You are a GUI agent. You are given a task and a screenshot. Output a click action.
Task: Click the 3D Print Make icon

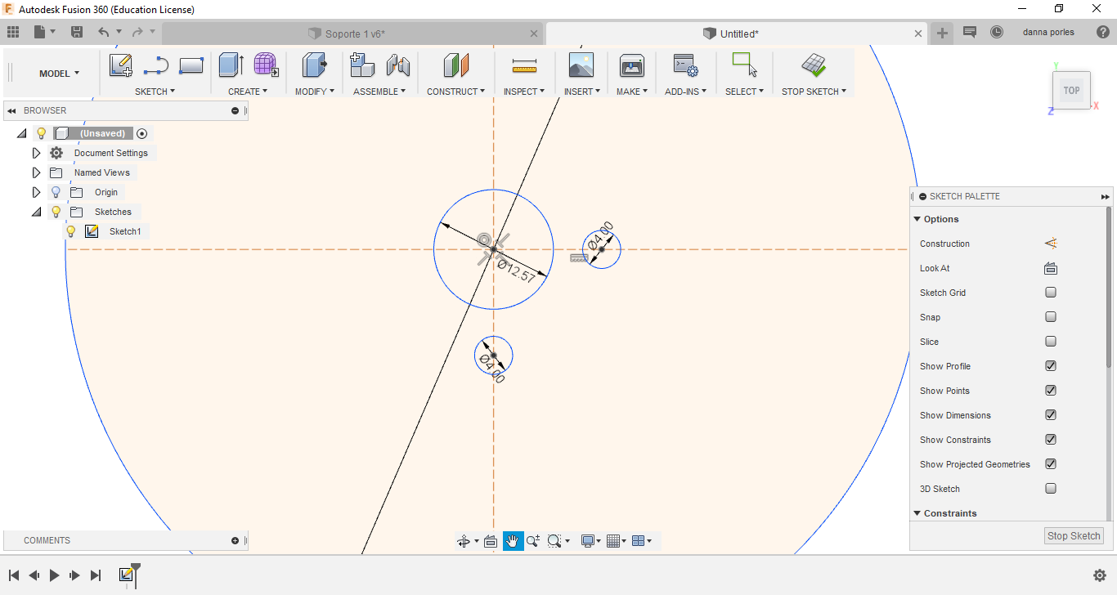pos(632,65)
